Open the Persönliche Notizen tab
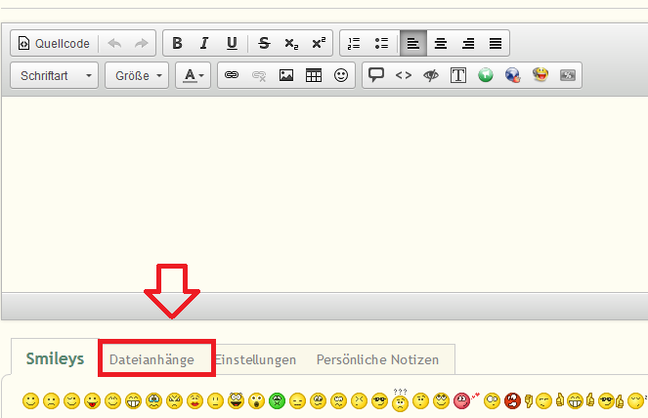Viewport: 648px width, 418px height. [377, 359]
